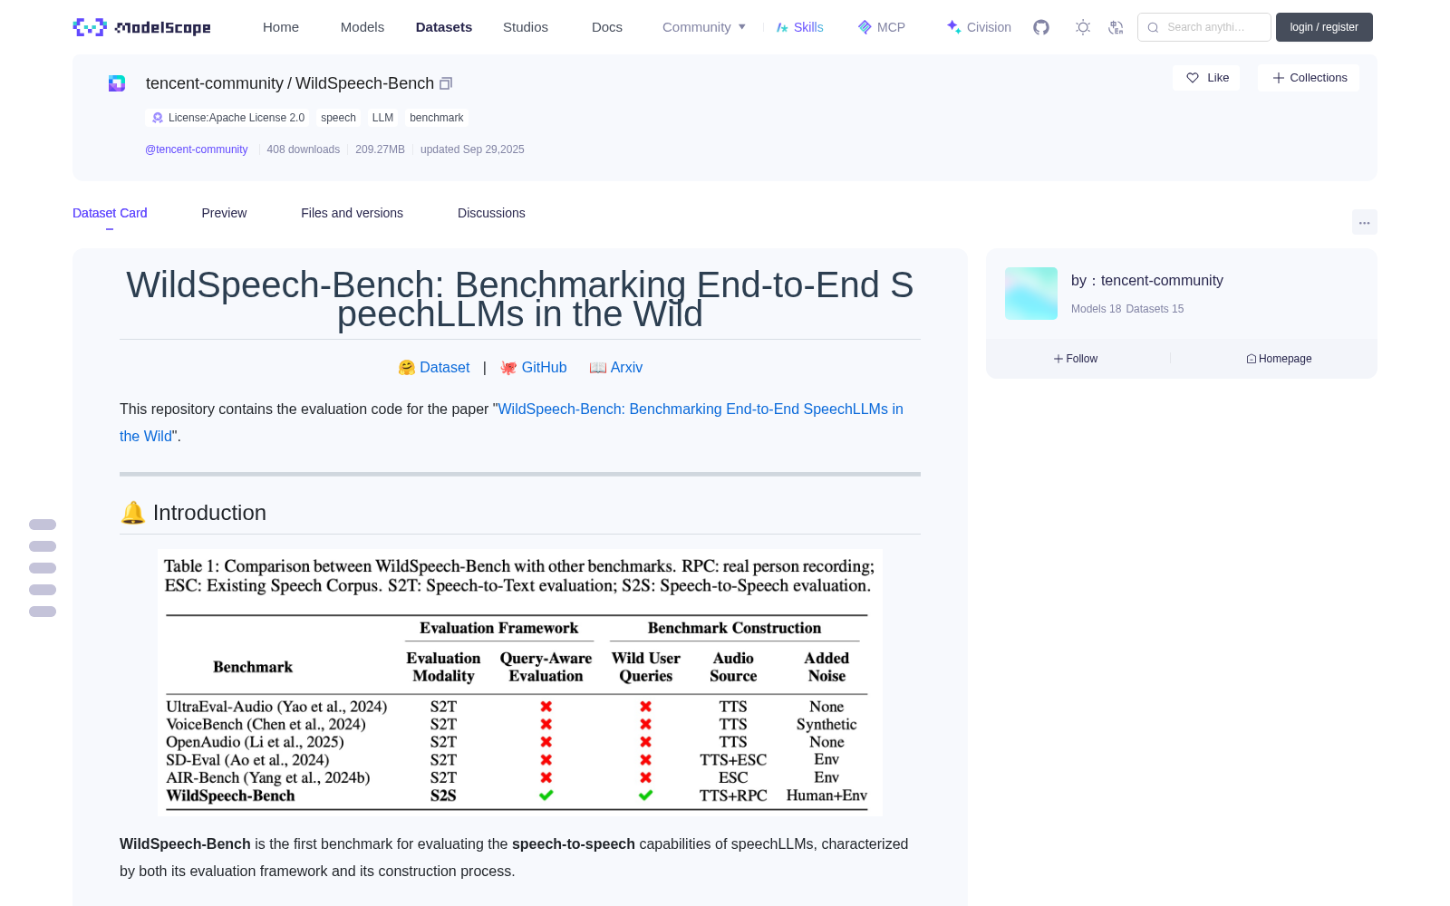The width and height of the screenshot is (1450, 906).
Task: Open the Skills page
Action: click(x=799, y=27)
